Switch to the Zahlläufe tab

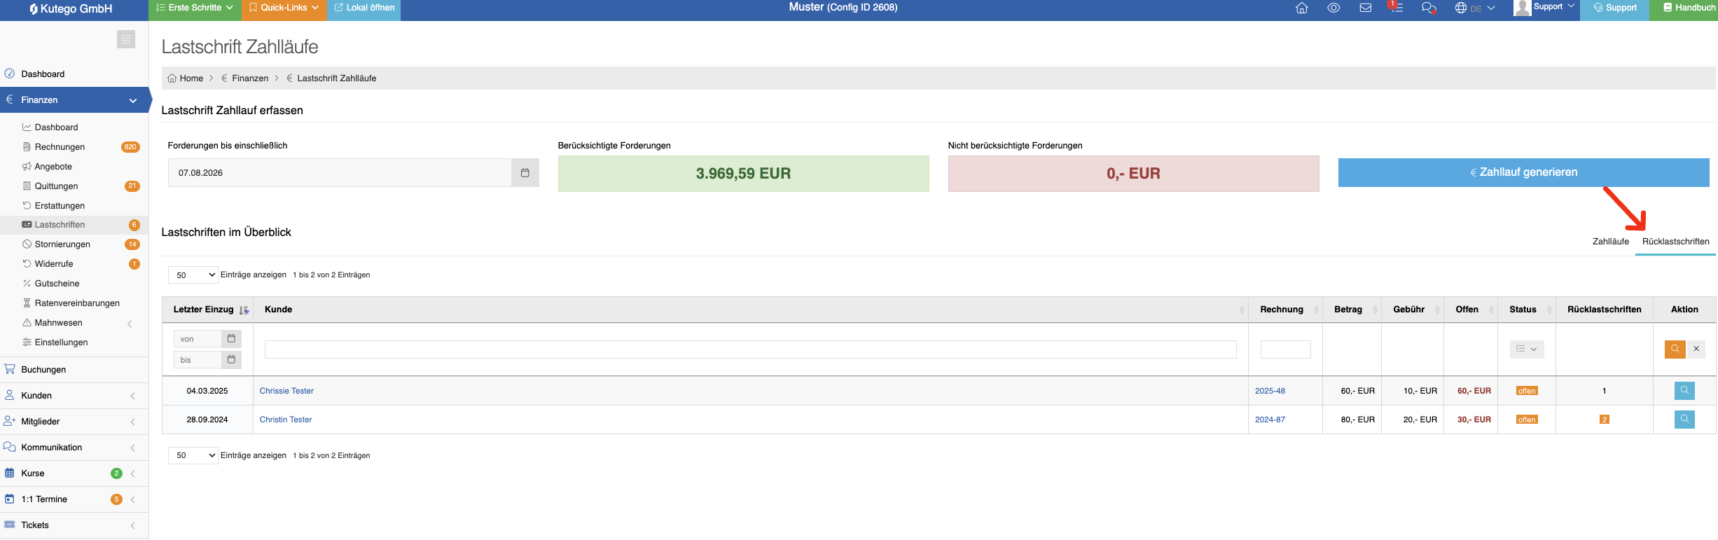1610,242
